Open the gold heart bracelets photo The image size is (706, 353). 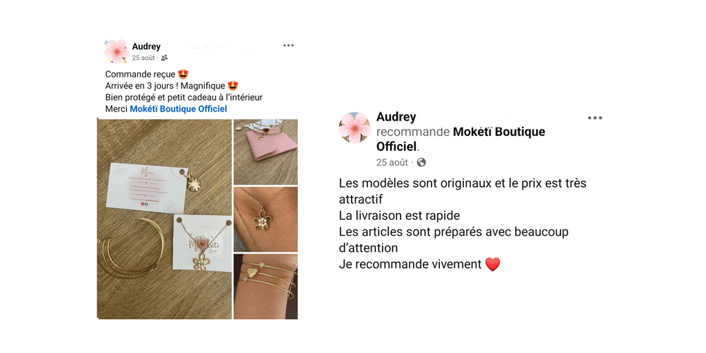(265, 286)
